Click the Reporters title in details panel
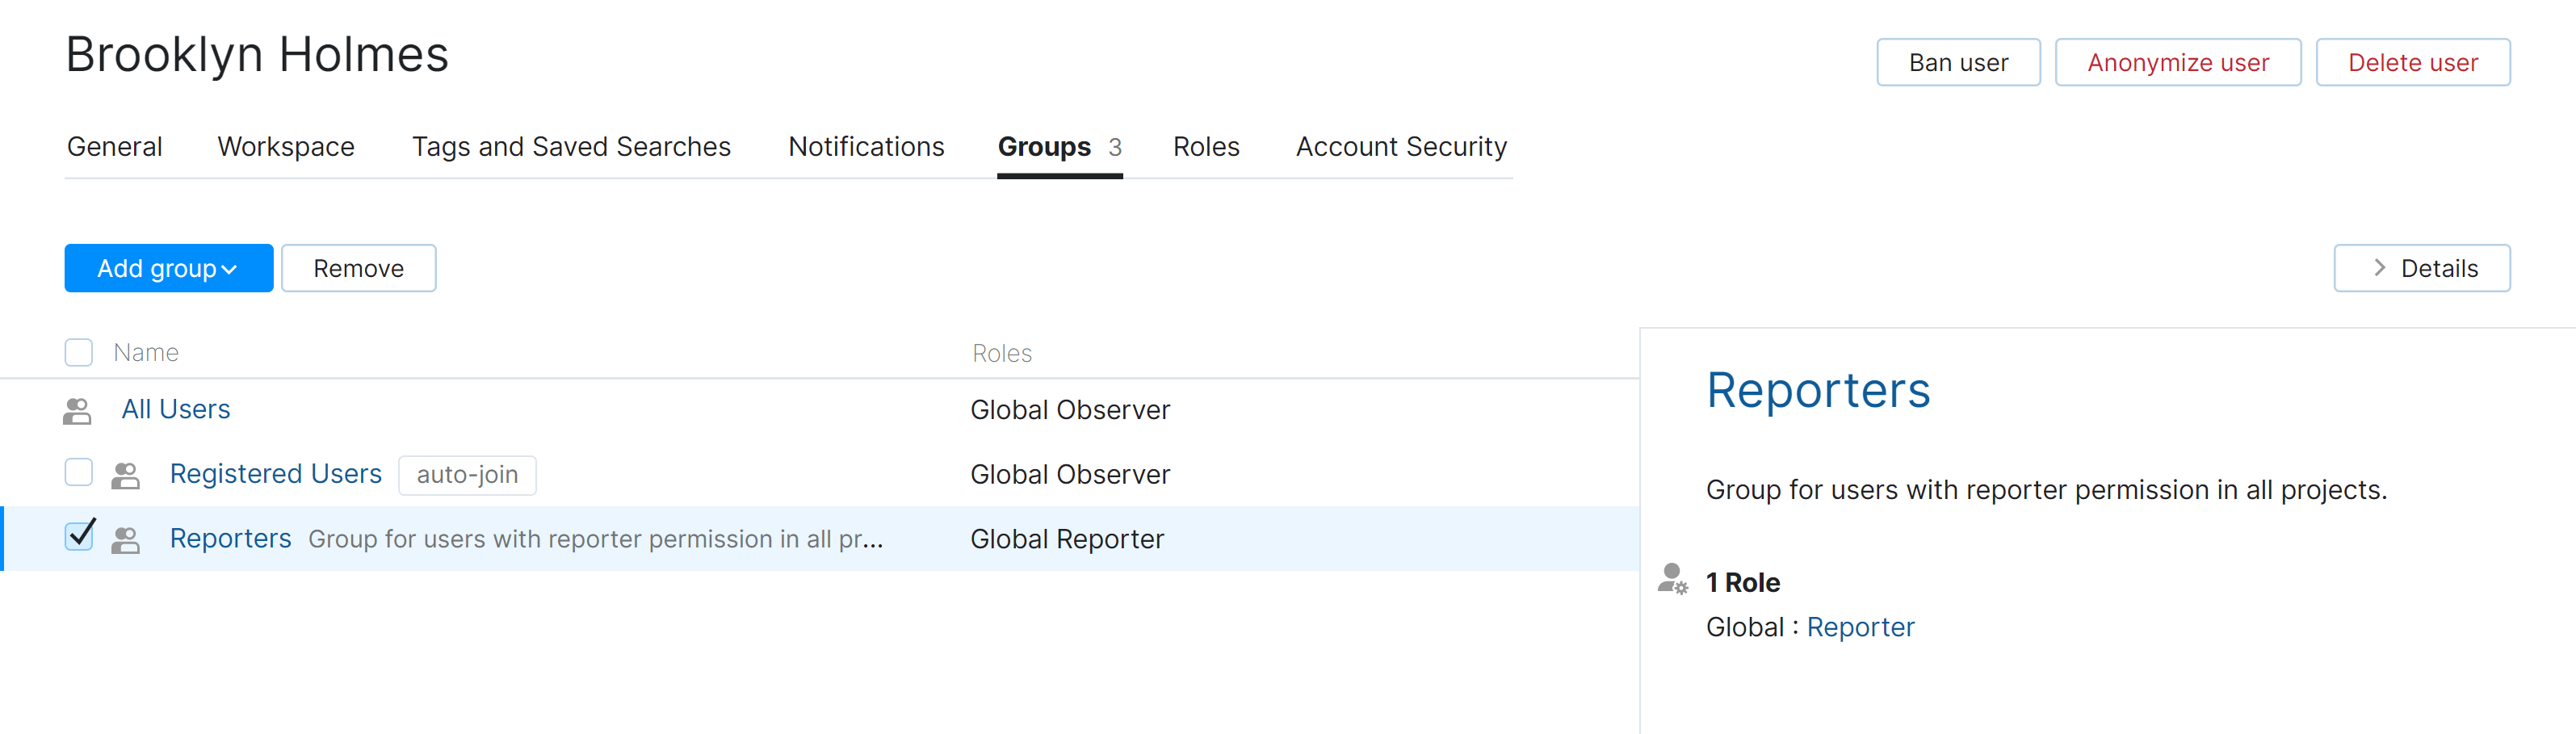Image resolution: width=2576 pixels, height=734 pixels. (1817, 390)
